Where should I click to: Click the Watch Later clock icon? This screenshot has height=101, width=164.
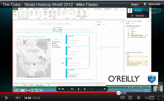pyautogui.click(x=138, y=98)
